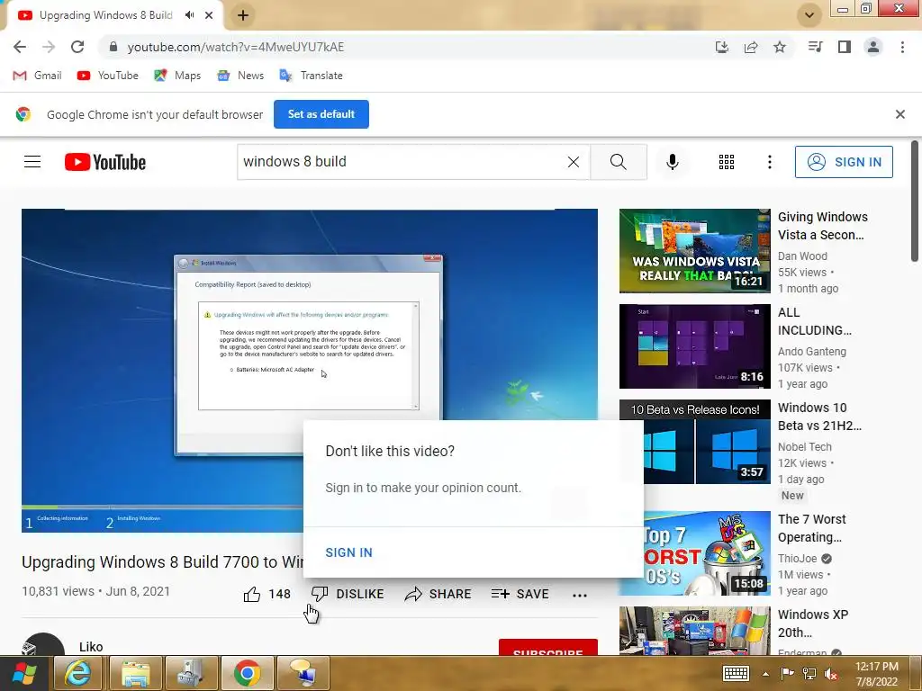The height and width of the screenshot is (691, 922).
Task: Click the YouTube logo
Action: coord(105,162)
